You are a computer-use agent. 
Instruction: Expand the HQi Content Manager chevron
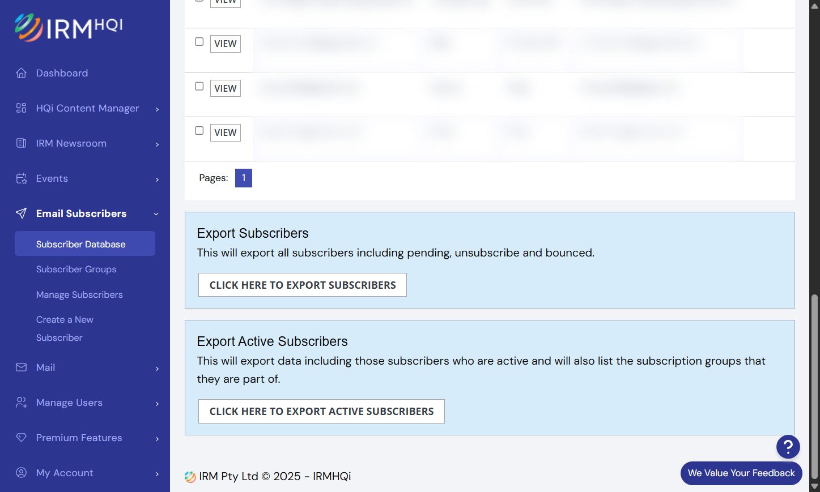157,109
